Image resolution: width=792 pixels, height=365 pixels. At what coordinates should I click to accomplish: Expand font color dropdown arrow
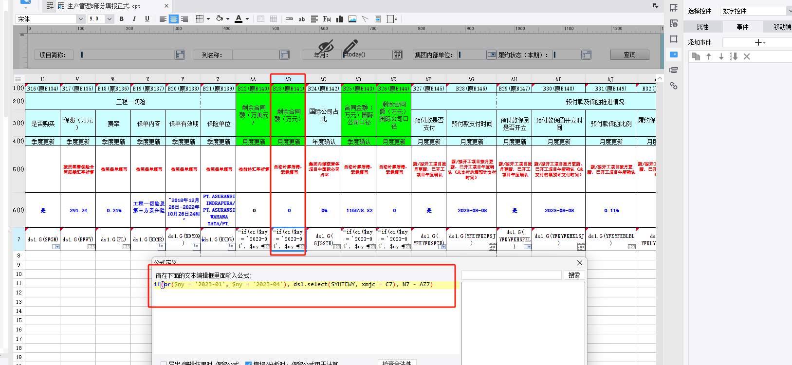[247, 19]
